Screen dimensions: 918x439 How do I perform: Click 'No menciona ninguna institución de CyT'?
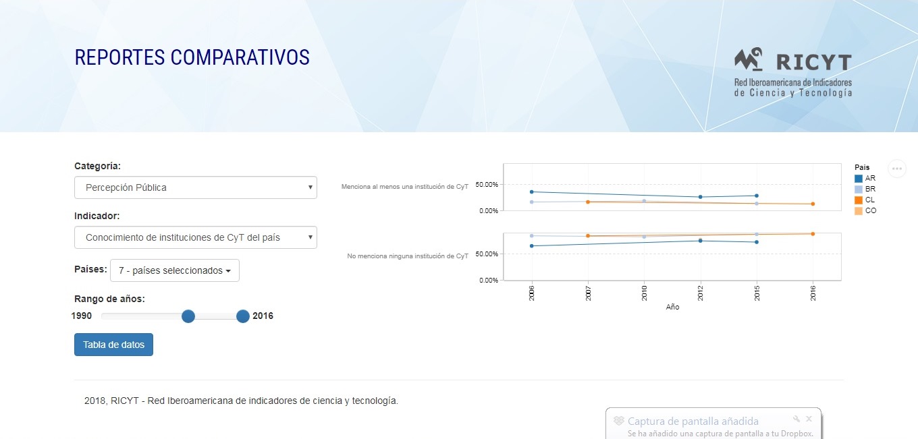pyautogui.click(x=408, y=256)
